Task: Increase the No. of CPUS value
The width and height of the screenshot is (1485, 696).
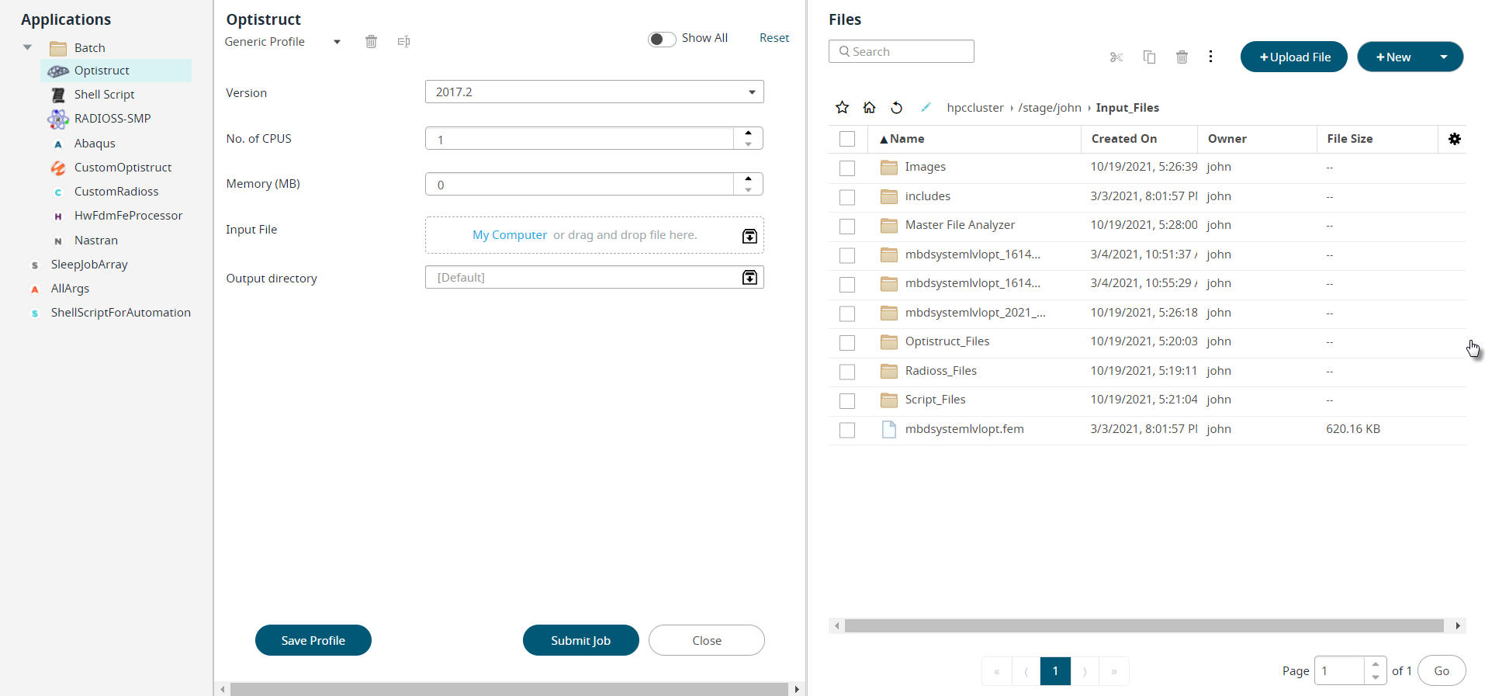Action: 748,133
